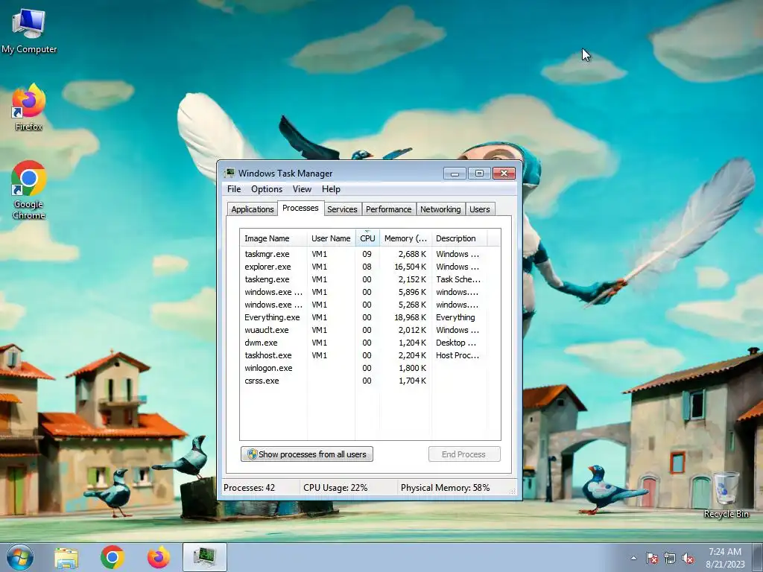Launch Chrome from the taskbar
Screen dimensions: 763x572
tap(113, 557)
